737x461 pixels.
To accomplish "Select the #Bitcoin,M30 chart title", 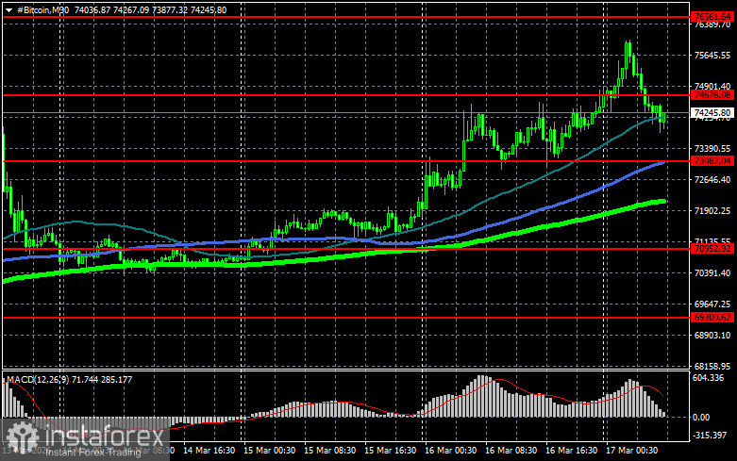I will [42, 9].
